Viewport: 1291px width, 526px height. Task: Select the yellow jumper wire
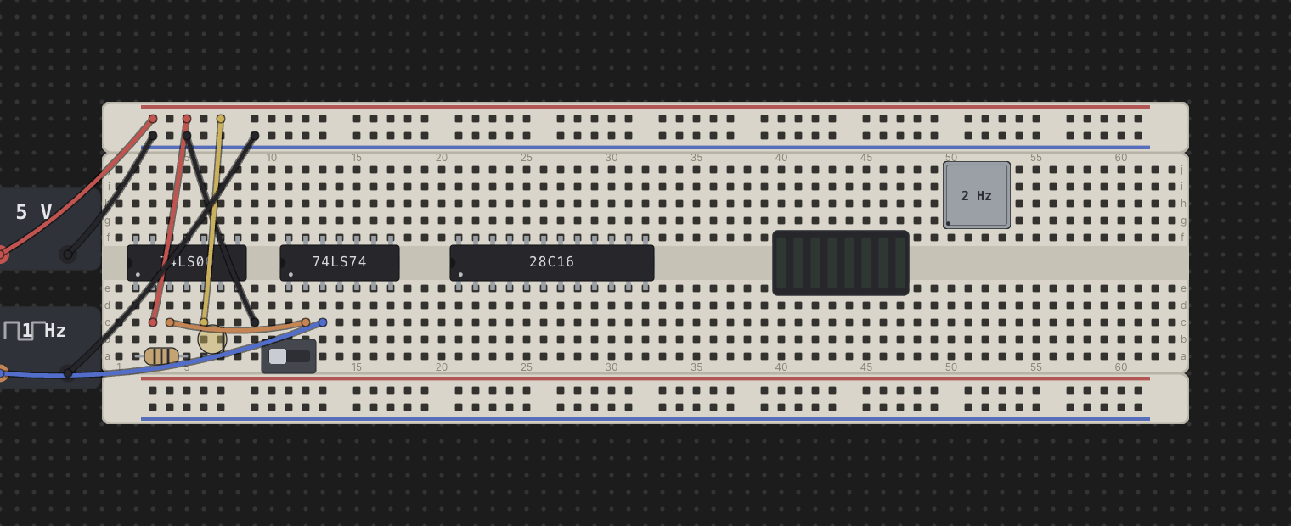click(x=211, y=221)
